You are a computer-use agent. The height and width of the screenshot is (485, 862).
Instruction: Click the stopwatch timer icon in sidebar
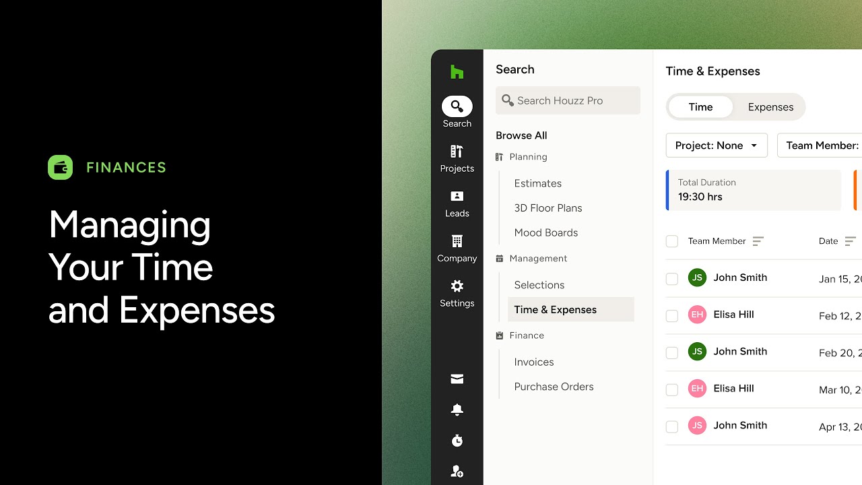point(457,441)
